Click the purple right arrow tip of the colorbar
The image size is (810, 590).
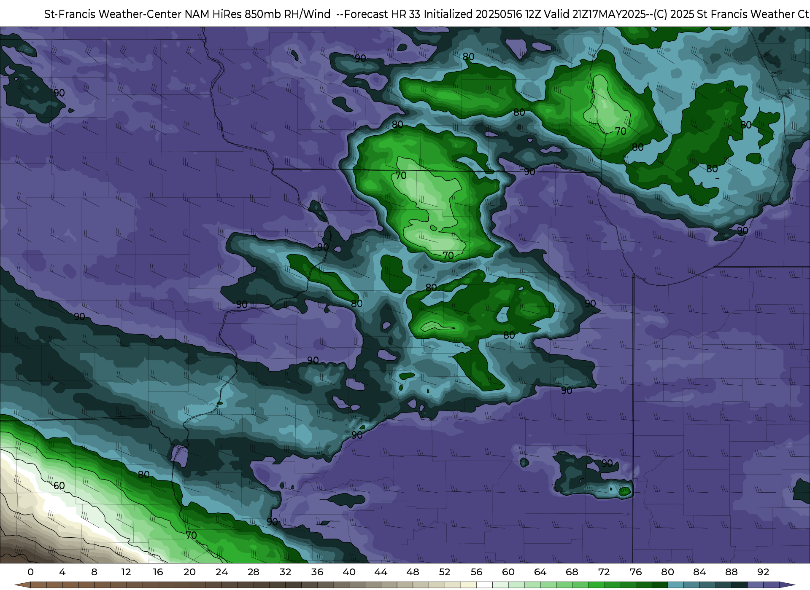(787, 585)
